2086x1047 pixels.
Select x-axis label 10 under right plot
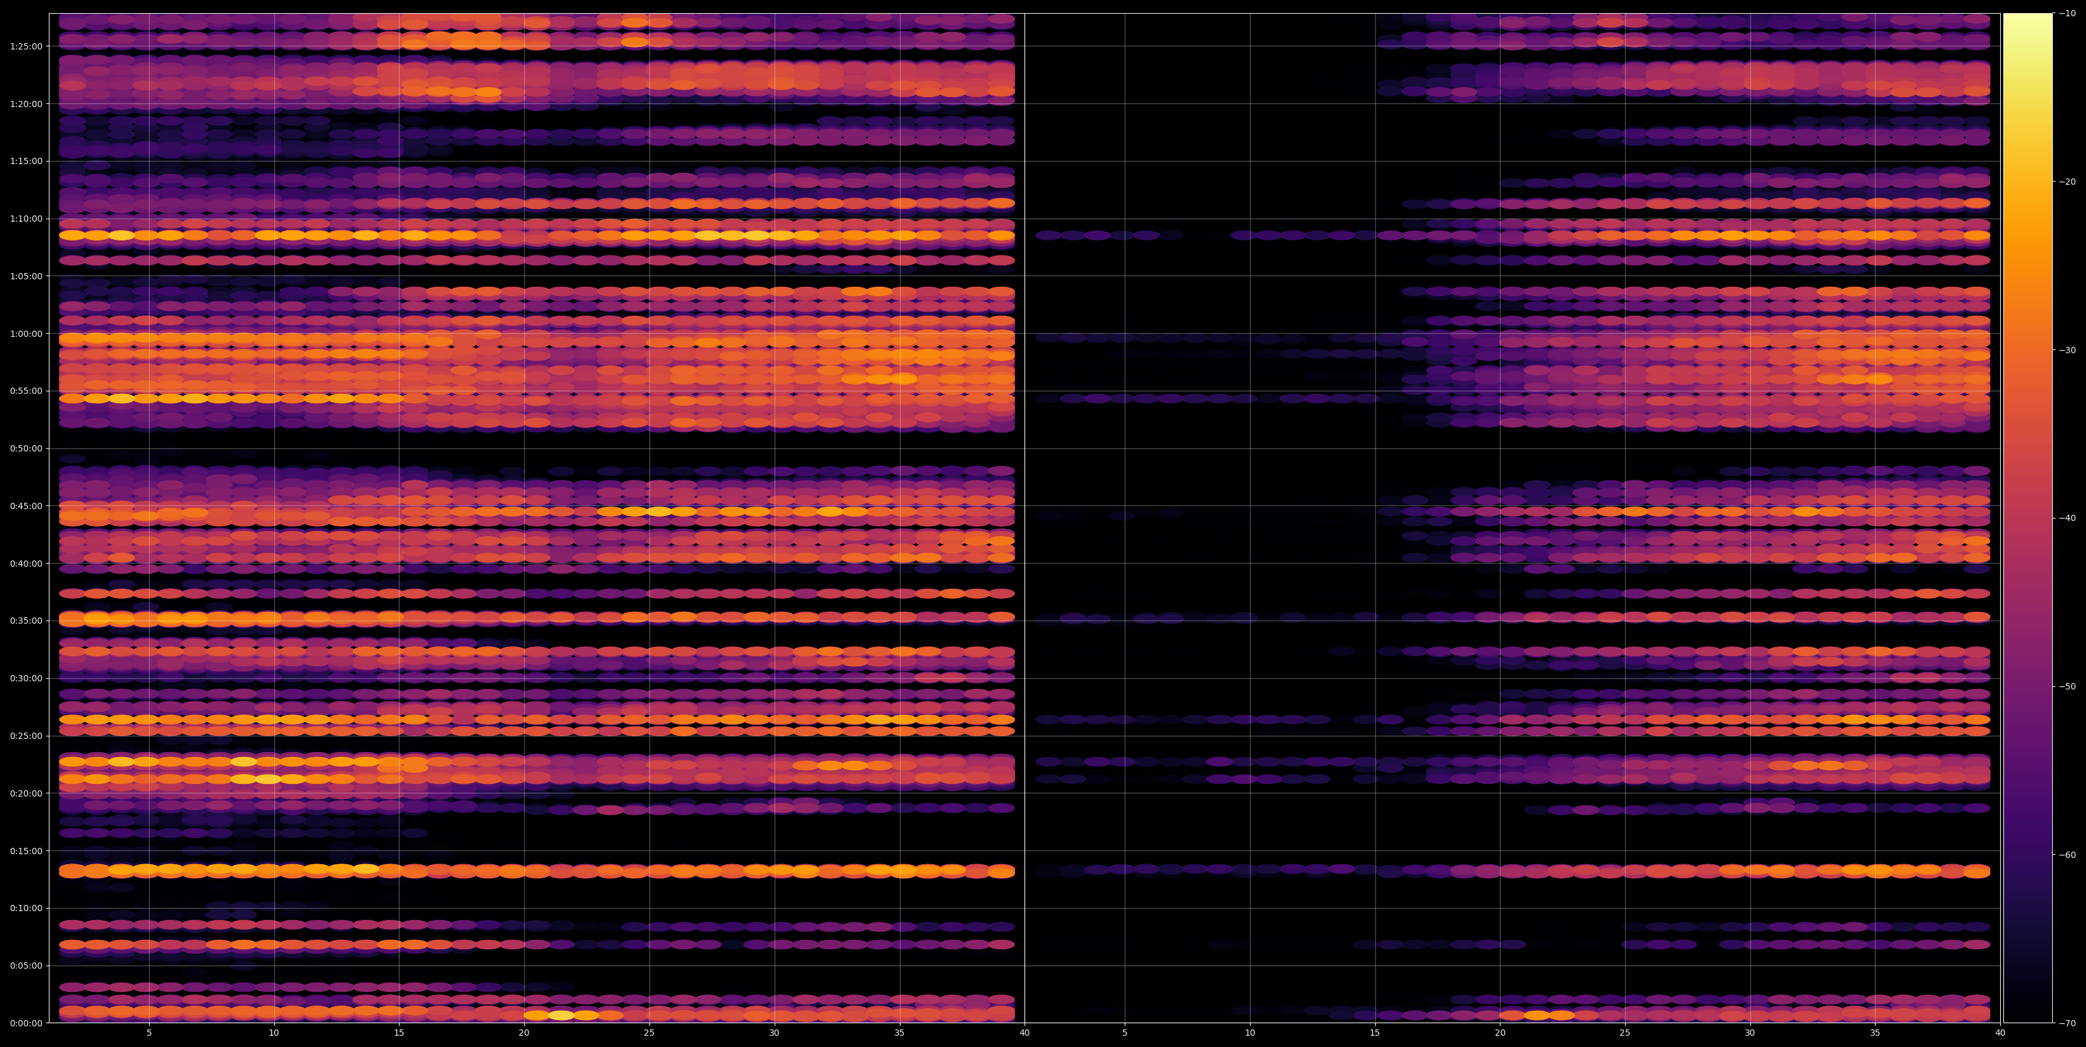point(1249,1033)
